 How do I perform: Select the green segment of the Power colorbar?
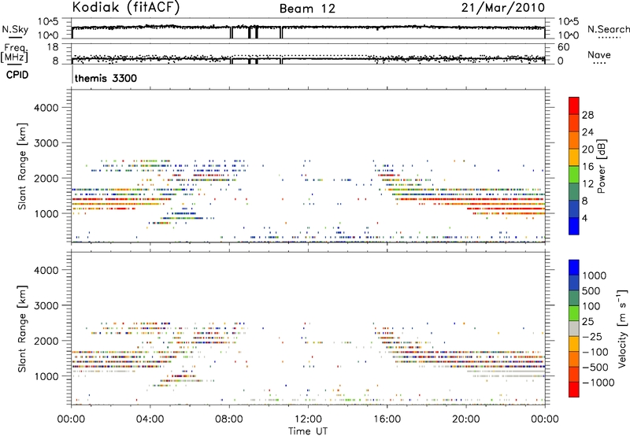(574, 174)
